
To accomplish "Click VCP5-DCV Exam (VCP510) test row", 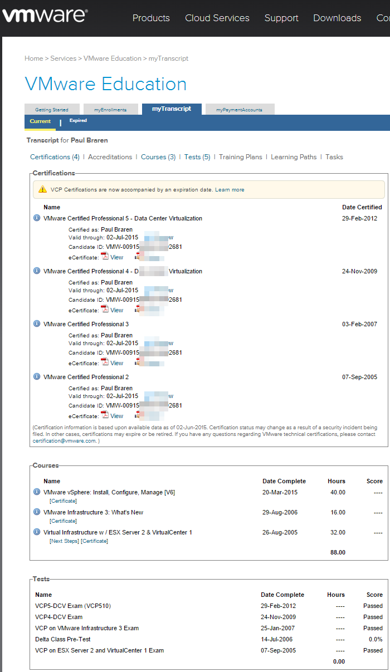I will (209, 606).
